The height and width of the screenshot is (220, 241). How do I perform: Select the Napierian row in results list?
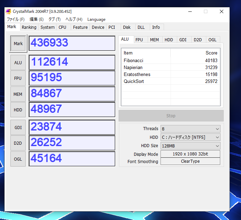pyautogui.click(x=171, y=67)
